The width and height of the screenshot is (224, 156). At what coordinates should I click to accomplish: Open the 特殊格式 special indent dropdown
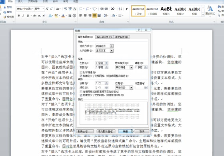coord(131,67)
